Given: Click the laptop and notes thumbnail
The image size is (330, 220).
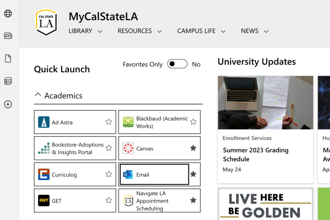Looking at the screenshot, I should (265, 103).
